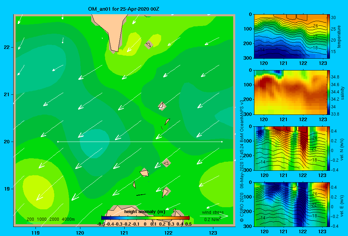Click longitude label 122 on main map
The width and height of the screenshot is (348, 236).
point(169,233)
